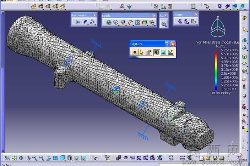Screen dimensions: 250x166
Task: Click the first teal pyramid mesh icon
Action: tap(244, 40)
